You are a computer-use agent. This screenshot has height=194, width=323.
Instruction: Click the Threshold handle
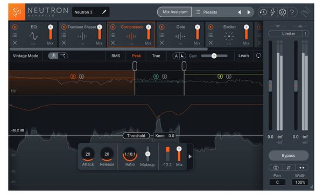[136, 136]
